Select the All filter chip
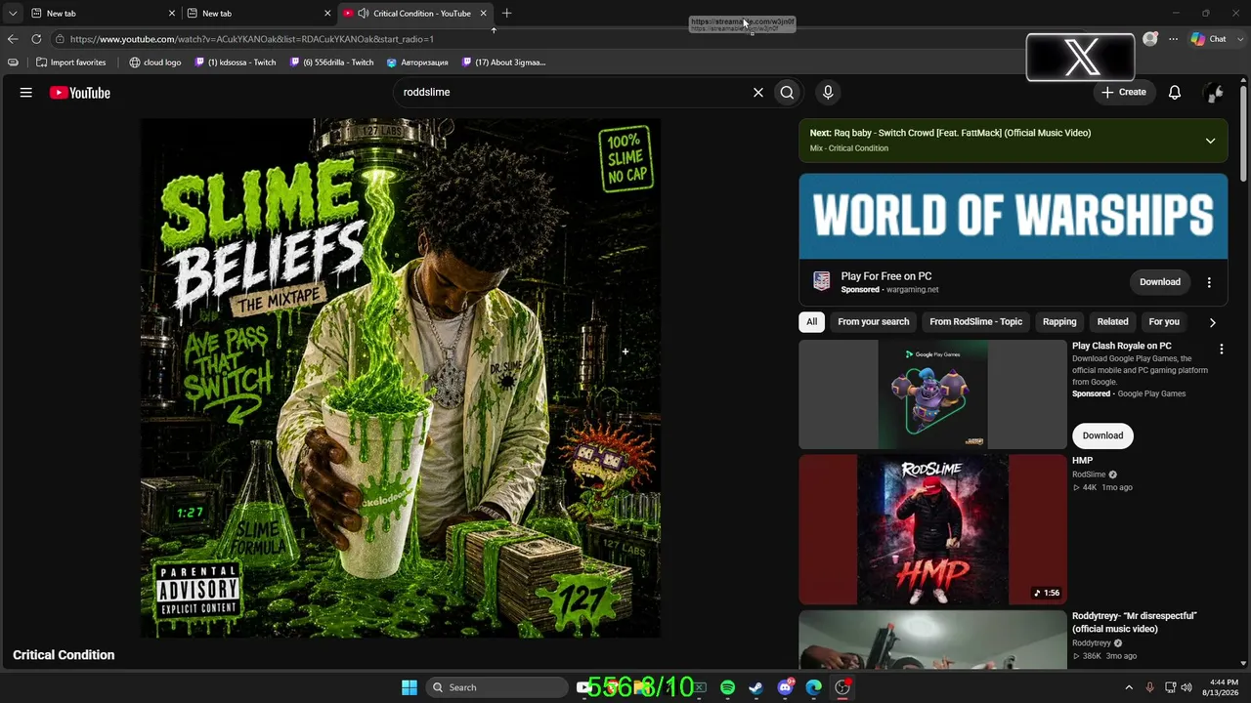This screenshot has width=1251, height=703. point(811,321)
